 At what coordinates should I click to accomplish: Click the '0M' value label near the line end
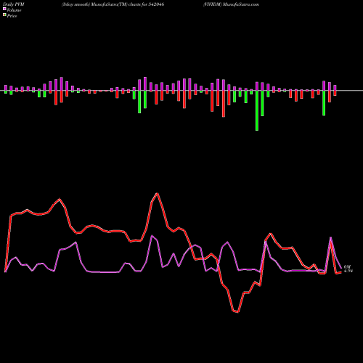point(347,266)
